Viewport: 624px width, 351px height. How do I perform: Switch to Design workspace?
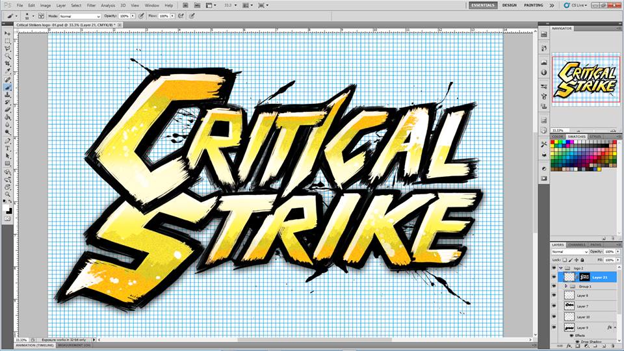click(x=510, y=5)
